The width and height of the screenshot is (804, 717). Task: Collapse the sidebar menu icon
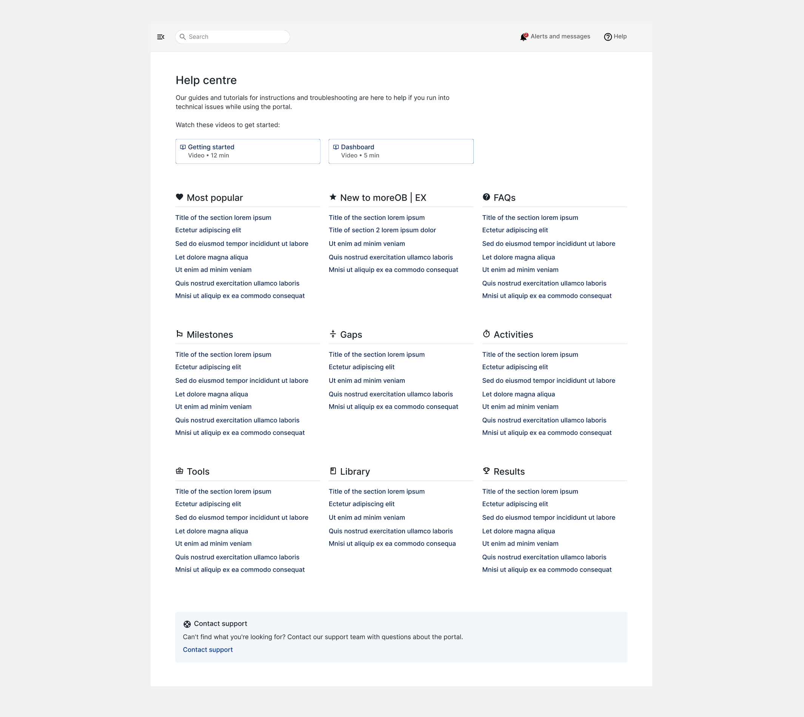[x=161, y=37]
